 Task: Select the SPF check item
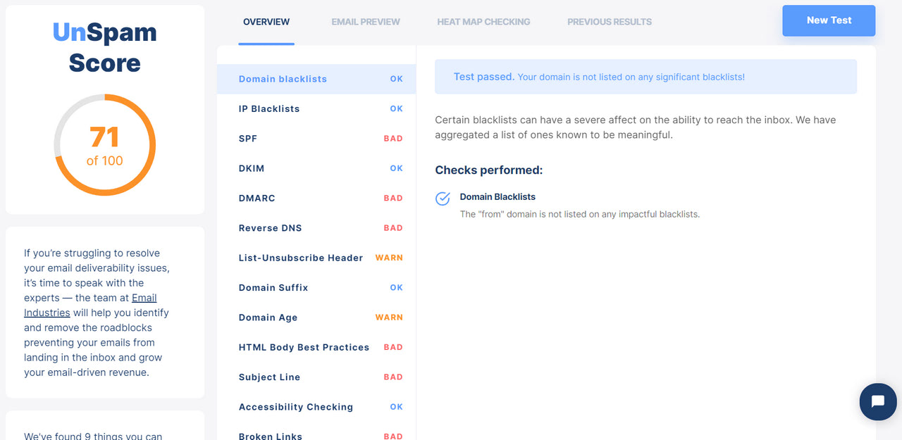316,139
